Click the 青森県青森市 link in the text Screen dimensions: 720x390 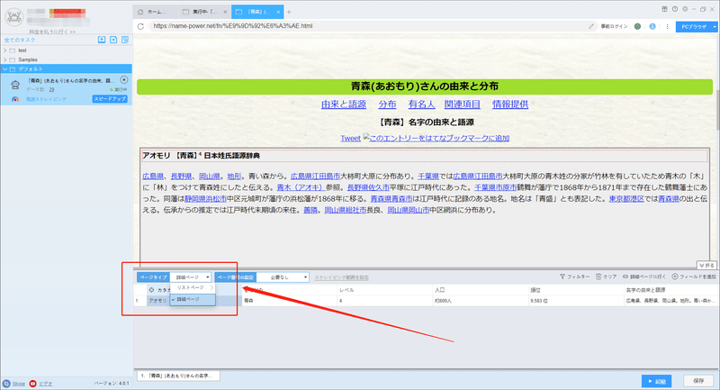(x=391, y=199)
